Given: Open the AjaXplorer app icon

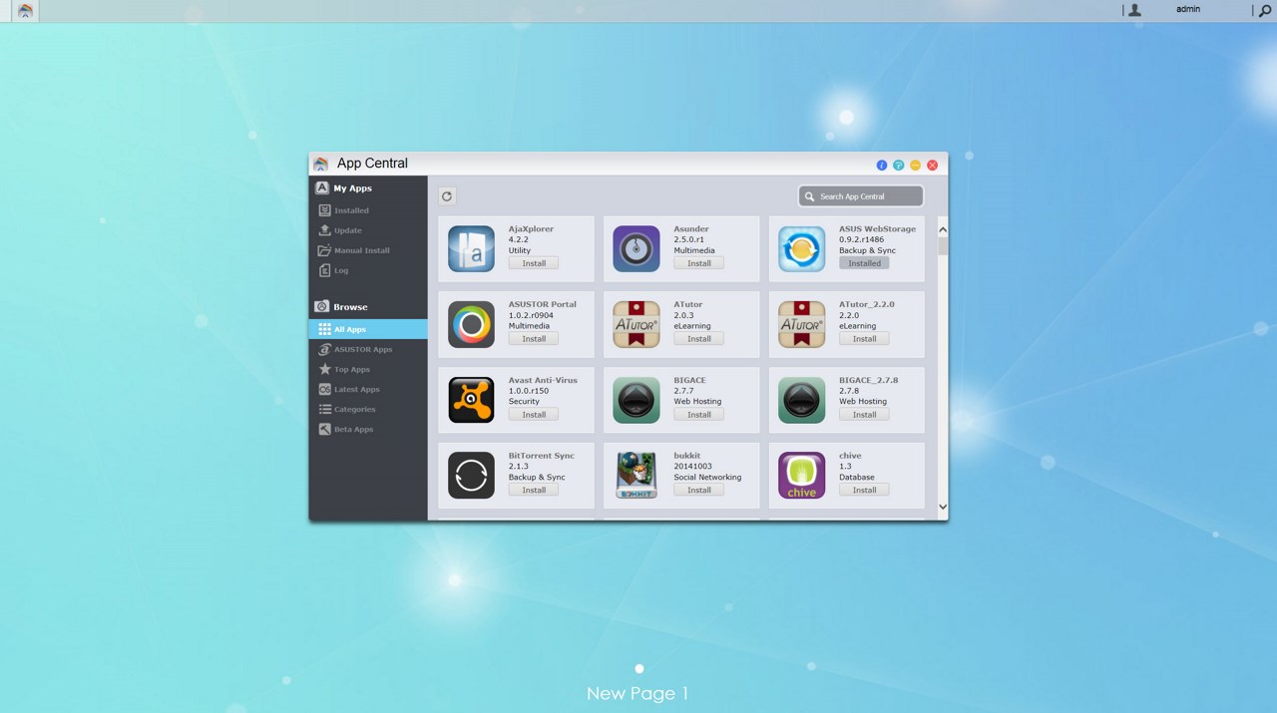Looking at the screenshot, I should click(471, 248).
